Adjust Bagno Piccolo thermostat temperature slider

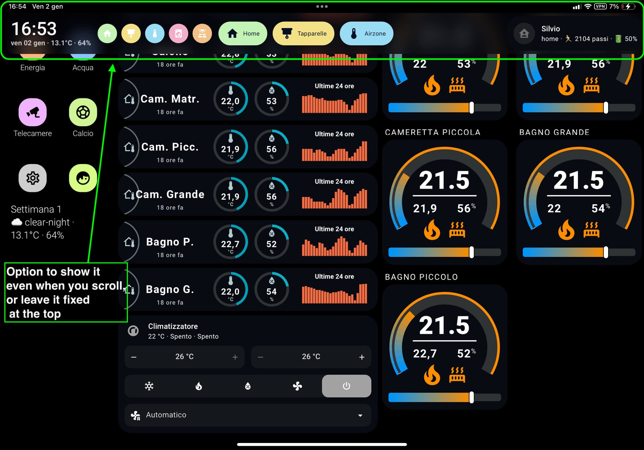point(471,397)
